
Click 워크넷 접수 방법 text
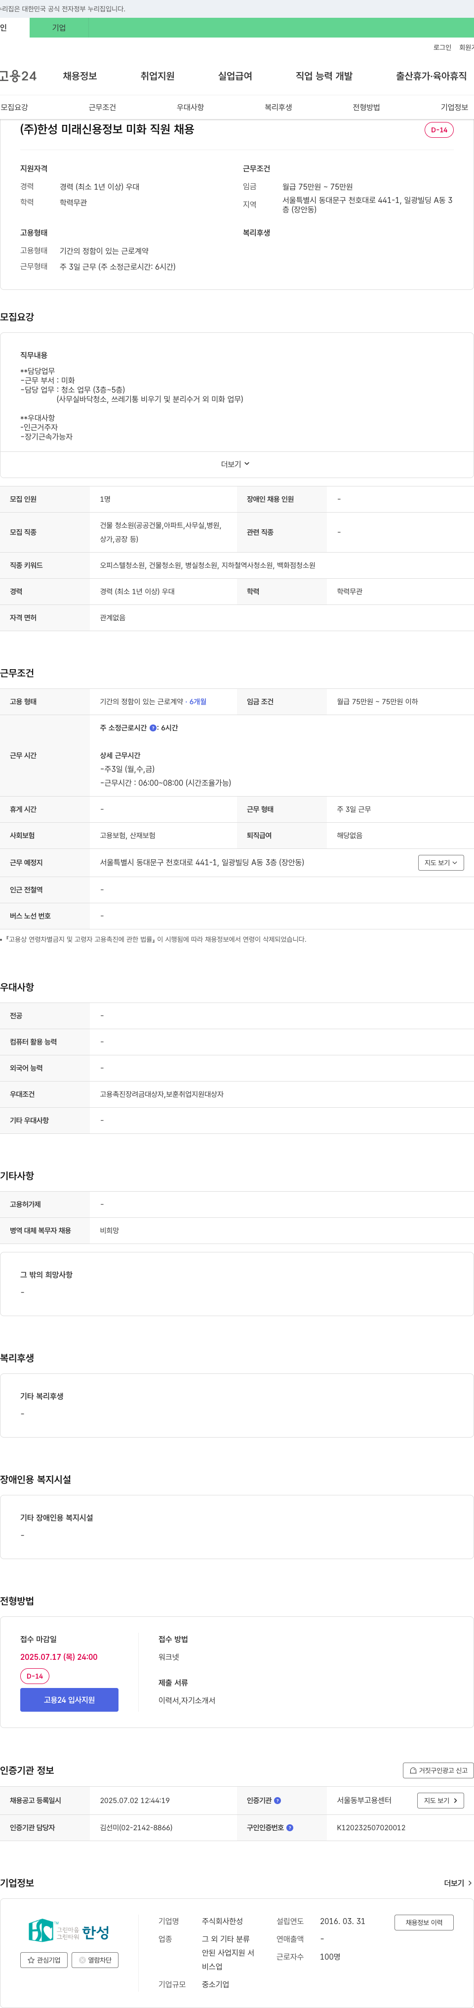click(168, 1656)
